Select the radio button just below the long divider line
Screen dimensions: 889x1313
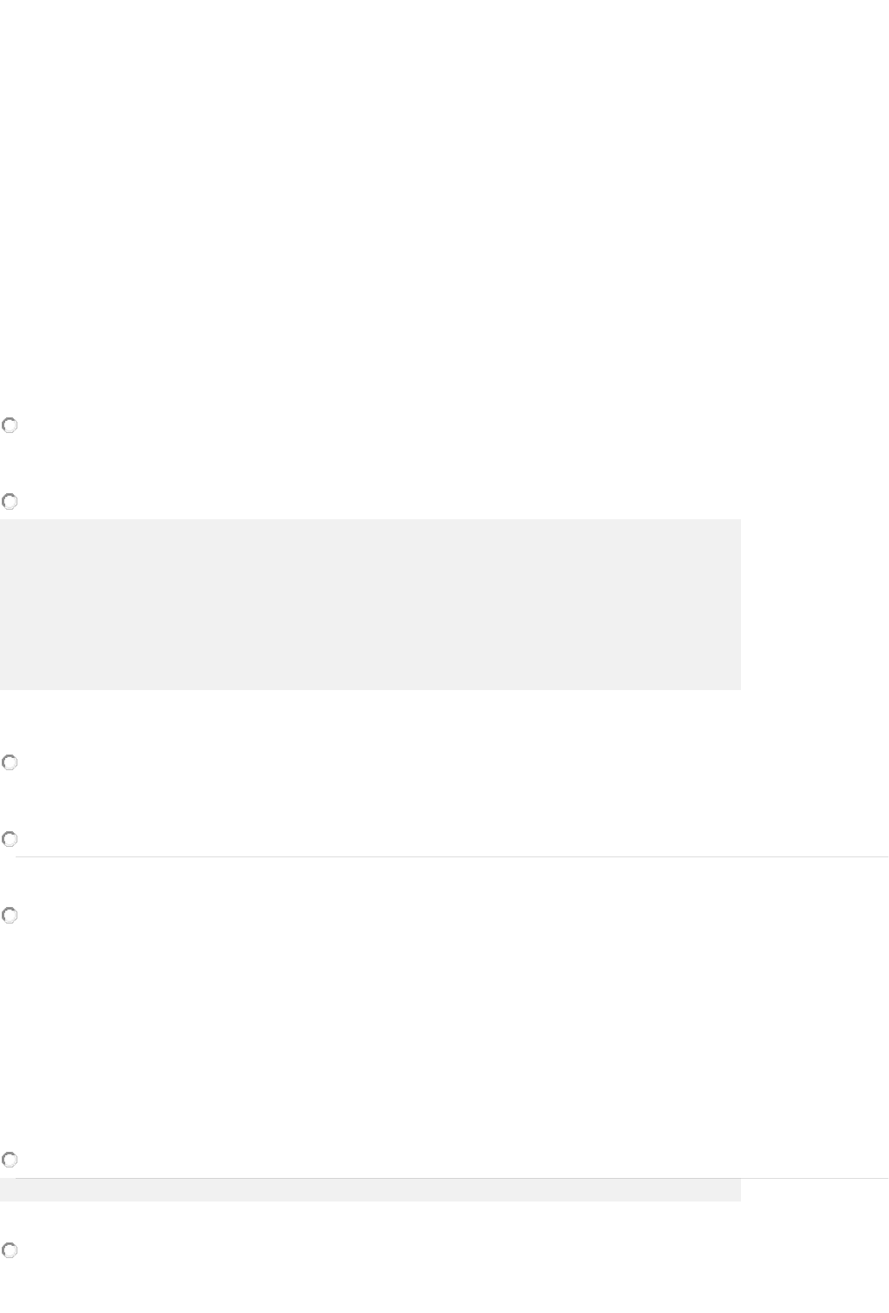10,916
